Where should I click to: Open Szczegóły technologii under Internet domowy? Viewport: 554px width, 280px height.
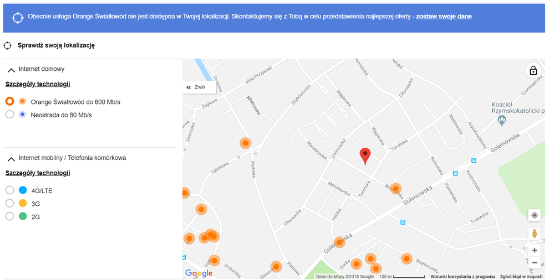38,84
